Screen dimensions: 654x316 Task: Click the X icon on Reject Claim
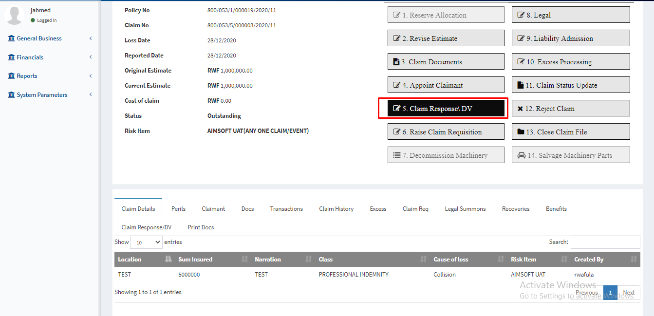(x=520, y=109)
